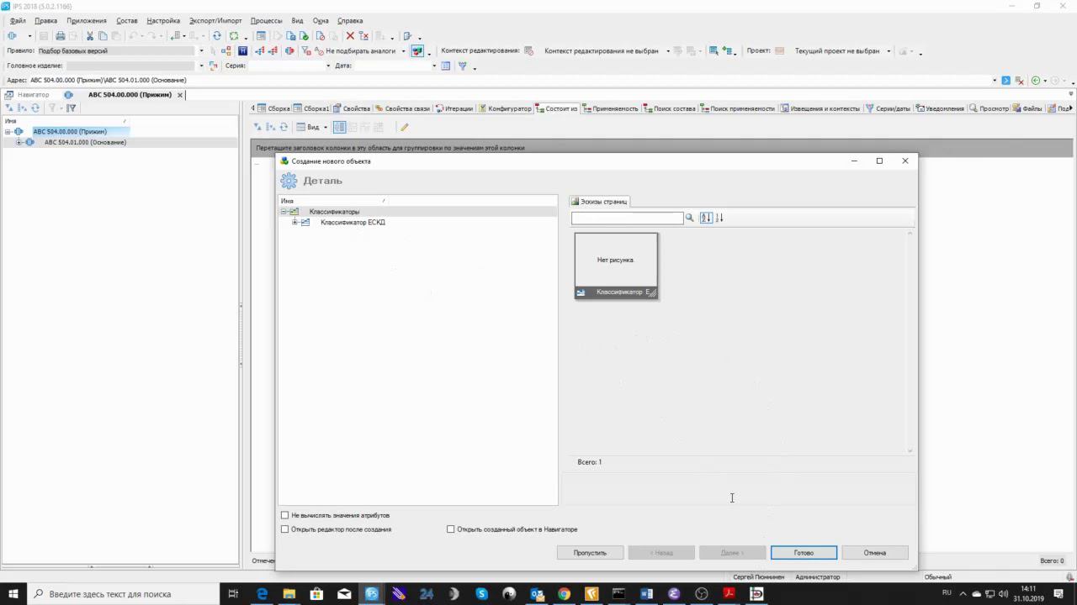Click the Print icon in the main toolbar

click(60, 36)
